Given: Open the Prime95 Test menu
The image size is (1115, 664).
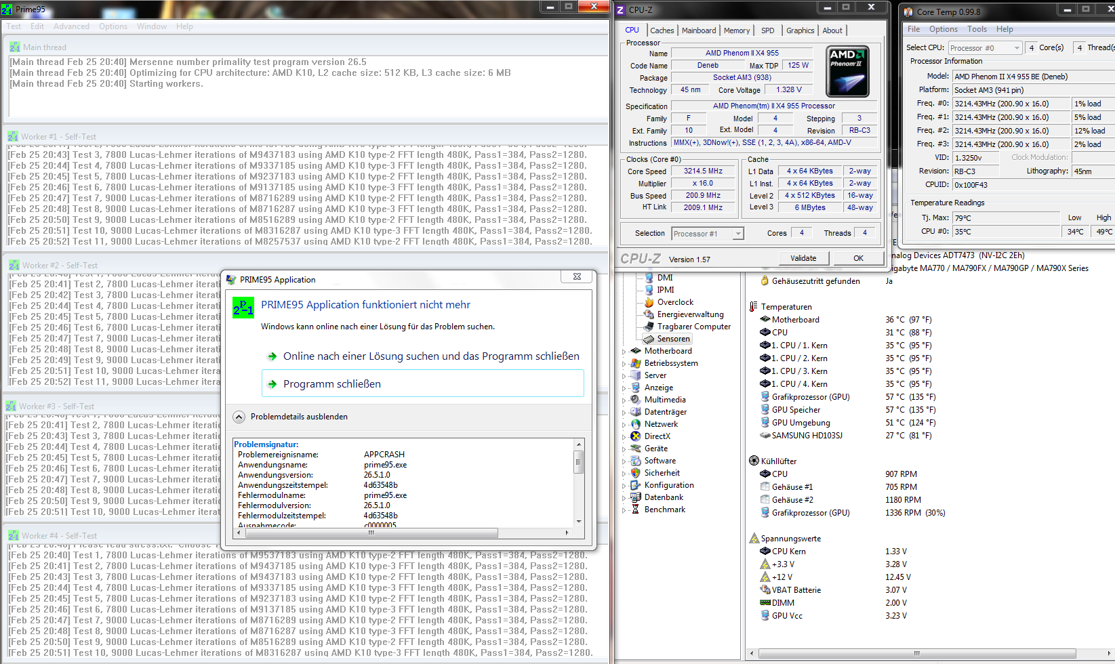Looking at the screenshot, I should [x=14, y=26].
